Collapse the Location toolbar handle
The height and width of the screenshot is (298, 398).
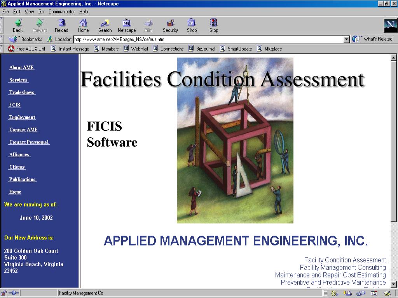[2, 39]
